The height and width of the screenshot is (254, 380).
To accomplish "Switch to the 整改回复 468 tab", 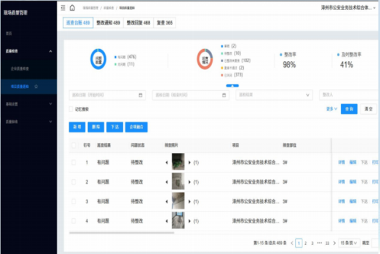I will [x=139, y=23].
